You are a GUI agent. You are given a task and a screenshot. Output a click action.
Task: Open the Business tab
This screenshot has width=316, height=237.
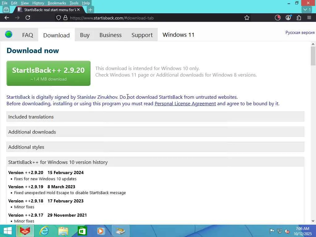[110, 35]
